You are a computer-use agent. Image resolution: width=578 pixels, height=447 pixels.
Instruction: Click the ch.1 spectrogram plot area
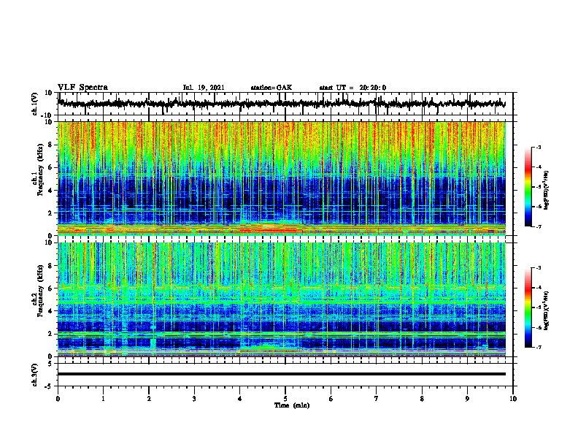pyautogui.click(x=282, y=178)
